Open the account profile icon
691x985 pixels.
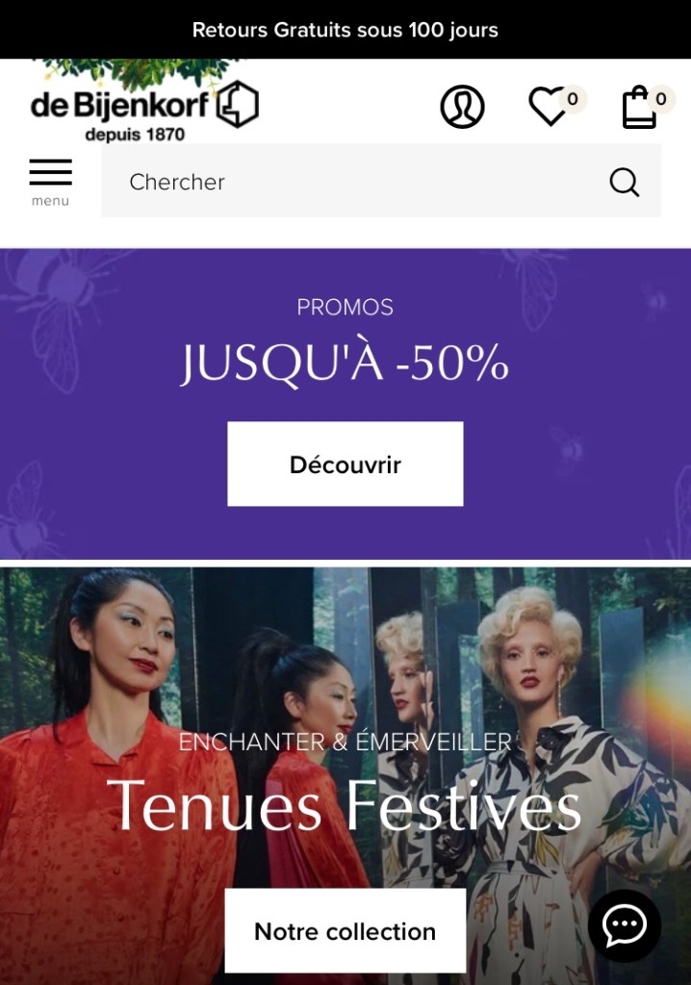click(x=462, y=107)
